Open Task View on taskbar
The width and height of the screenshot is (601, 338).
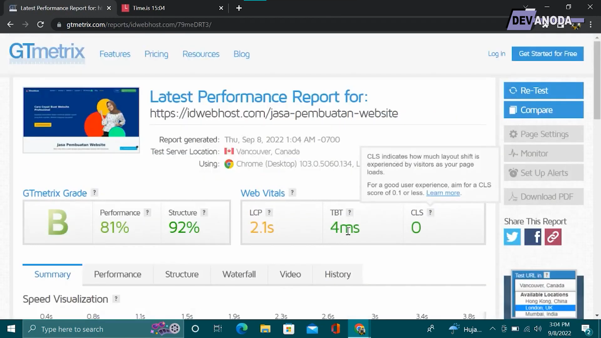pos(218,329)
